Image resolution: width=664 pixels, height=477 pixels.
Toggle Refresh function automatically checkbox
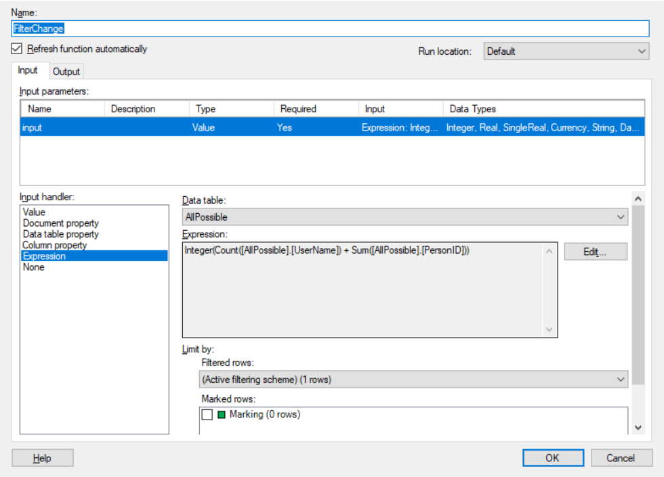click(x=18, y=49)
